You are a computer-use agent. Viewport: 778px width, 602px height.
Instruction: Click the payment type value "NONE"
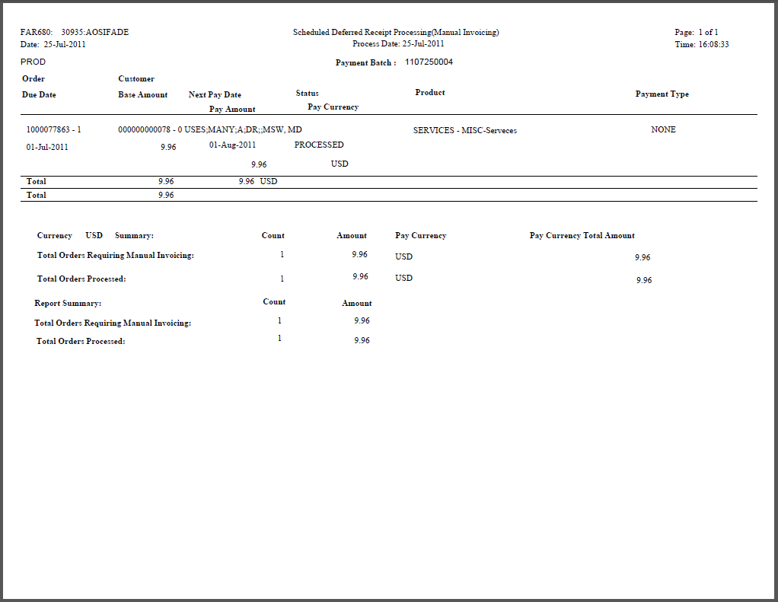[x=663, y=130]
